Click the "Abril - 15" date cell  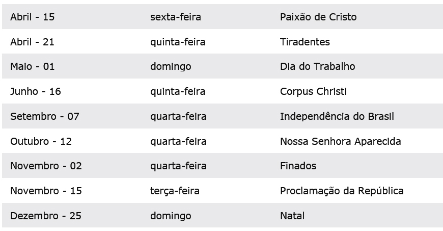(x=33, y=17)
